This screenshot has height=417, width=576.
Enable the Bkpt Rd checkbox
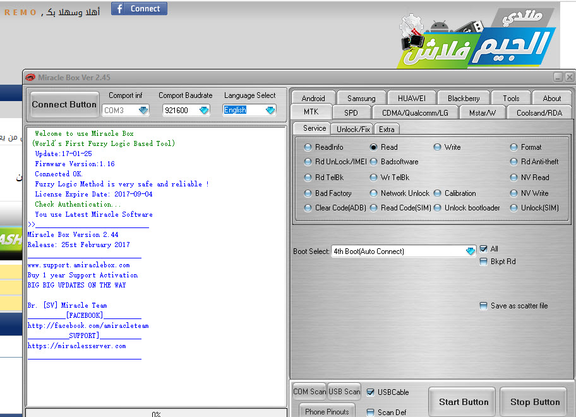tap(483, 262)
